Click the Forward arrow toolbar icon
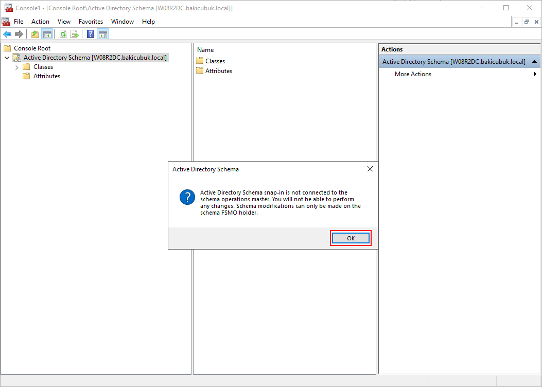The image size is (542, 387). point(19,34)
